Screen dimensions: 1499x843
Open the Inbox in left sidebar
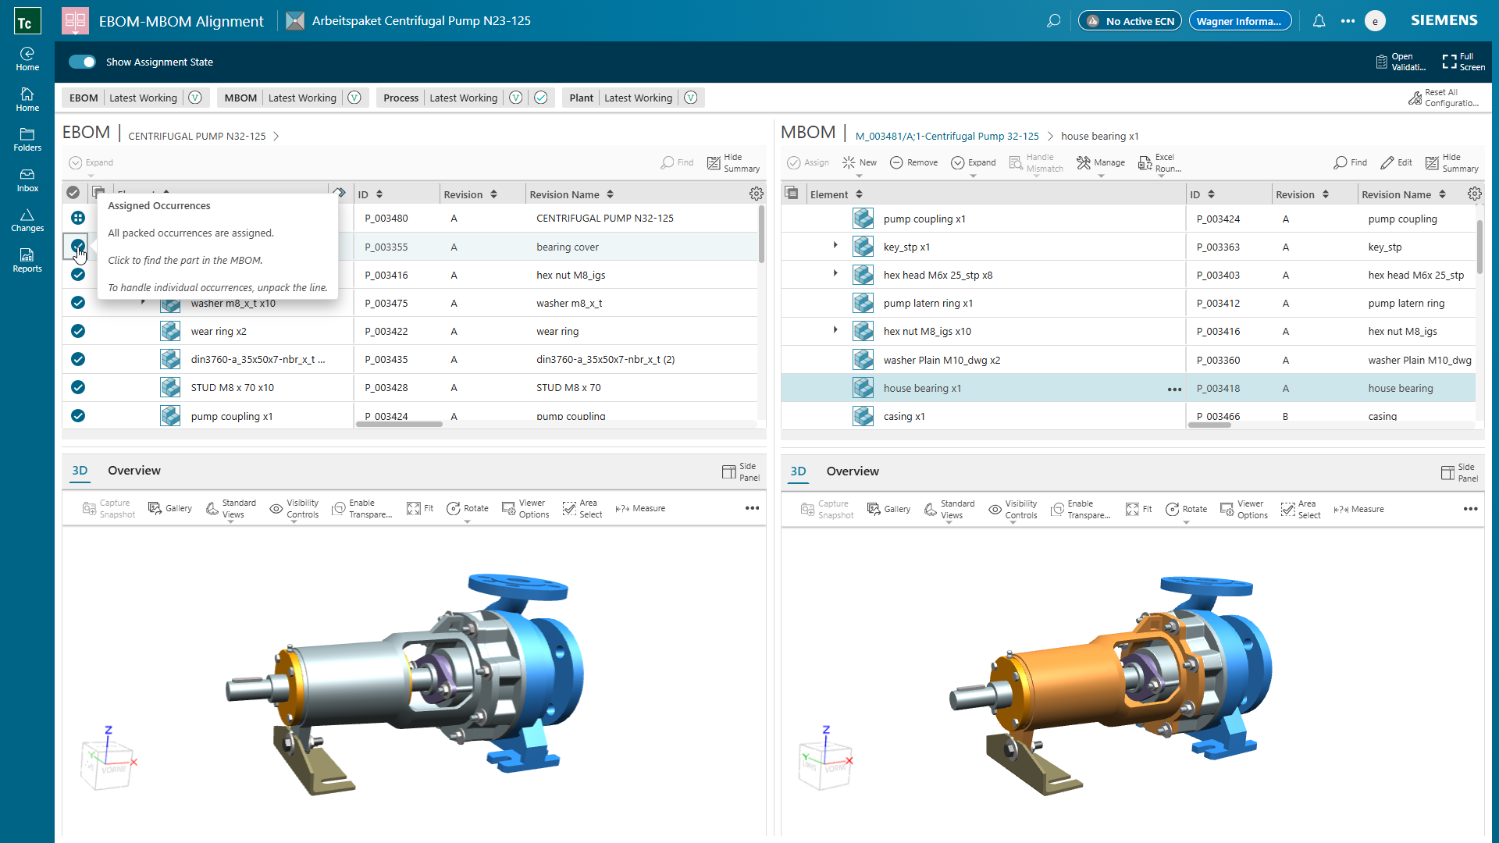click(27, 180)
